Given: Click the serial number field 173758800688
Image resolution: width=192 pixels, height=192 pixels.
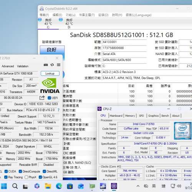Looking at the screenshot, I should click(x=124, y=48).
